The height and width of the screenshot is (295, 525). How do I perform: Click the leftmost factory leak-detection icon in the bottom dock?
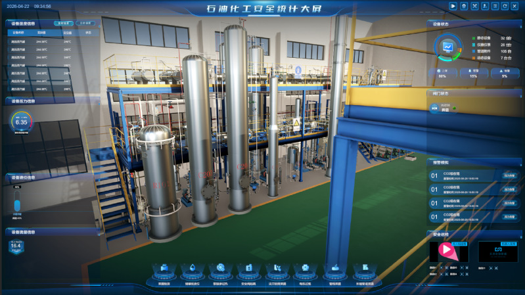[x=164, y=268]
